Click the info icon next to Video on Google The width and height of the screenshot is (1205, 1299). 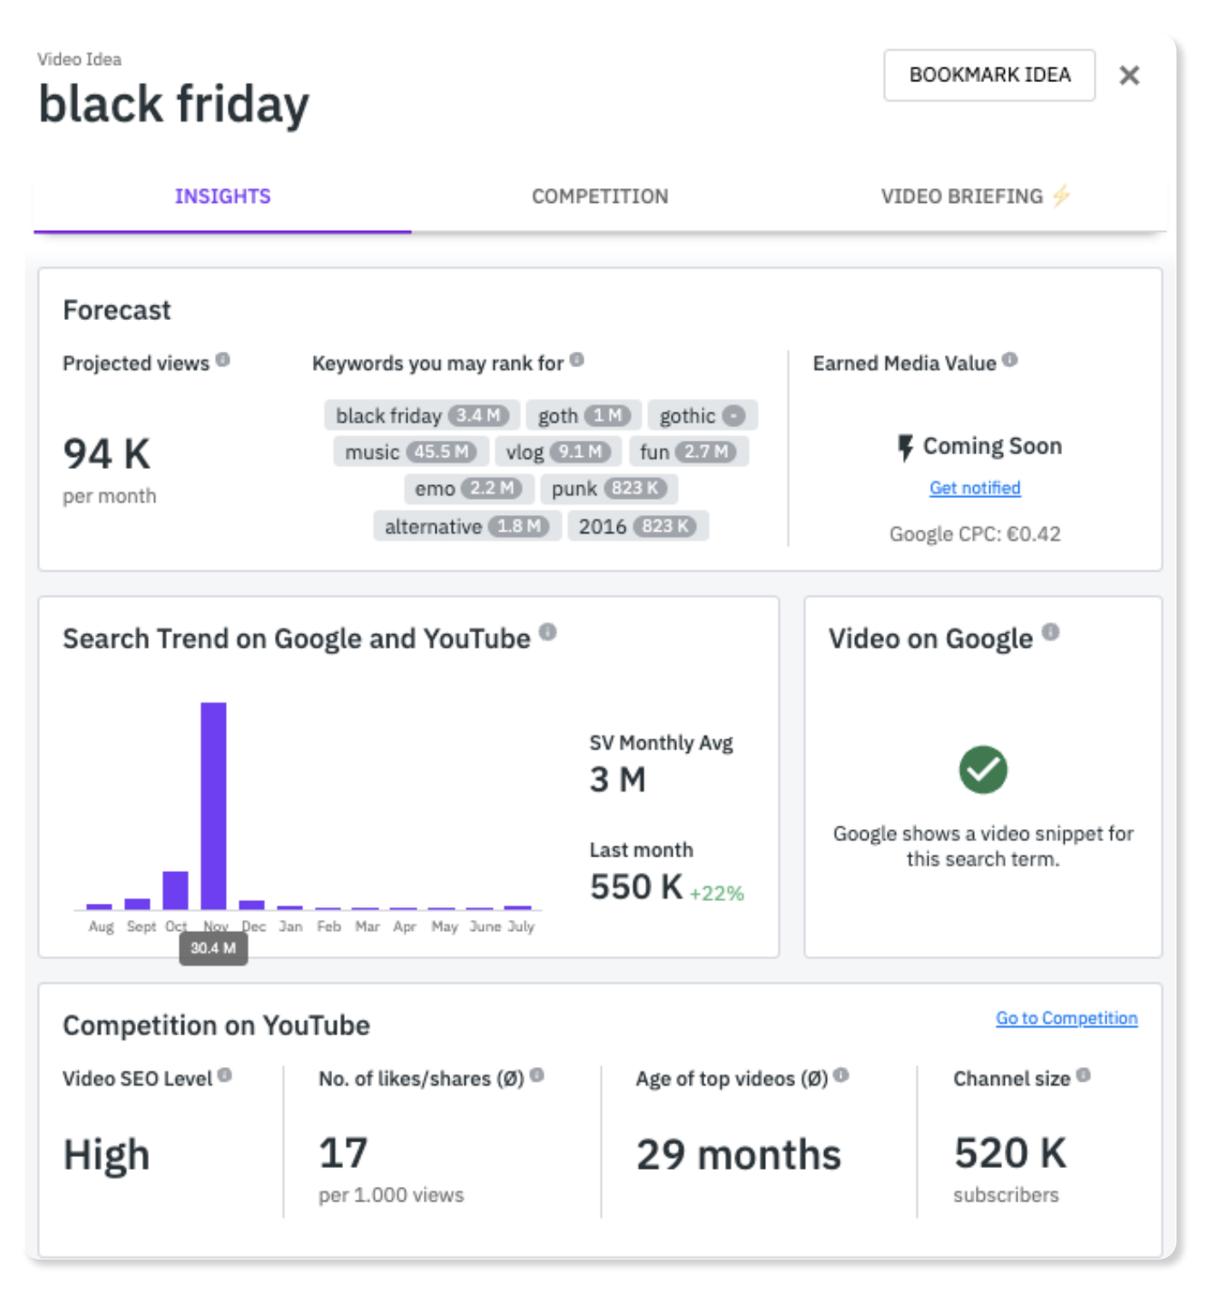click(x=1051, y=632)
